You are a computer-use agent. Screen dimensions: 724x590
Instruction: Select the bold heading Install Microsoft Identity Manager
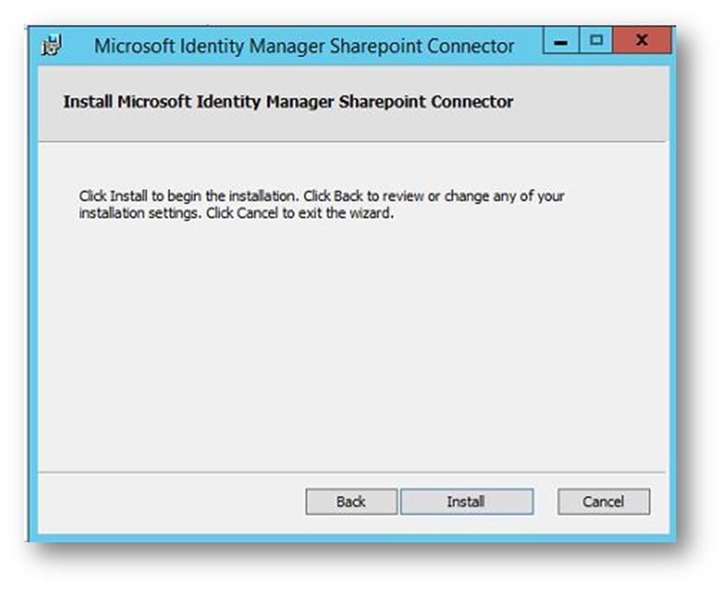(288, 101)
